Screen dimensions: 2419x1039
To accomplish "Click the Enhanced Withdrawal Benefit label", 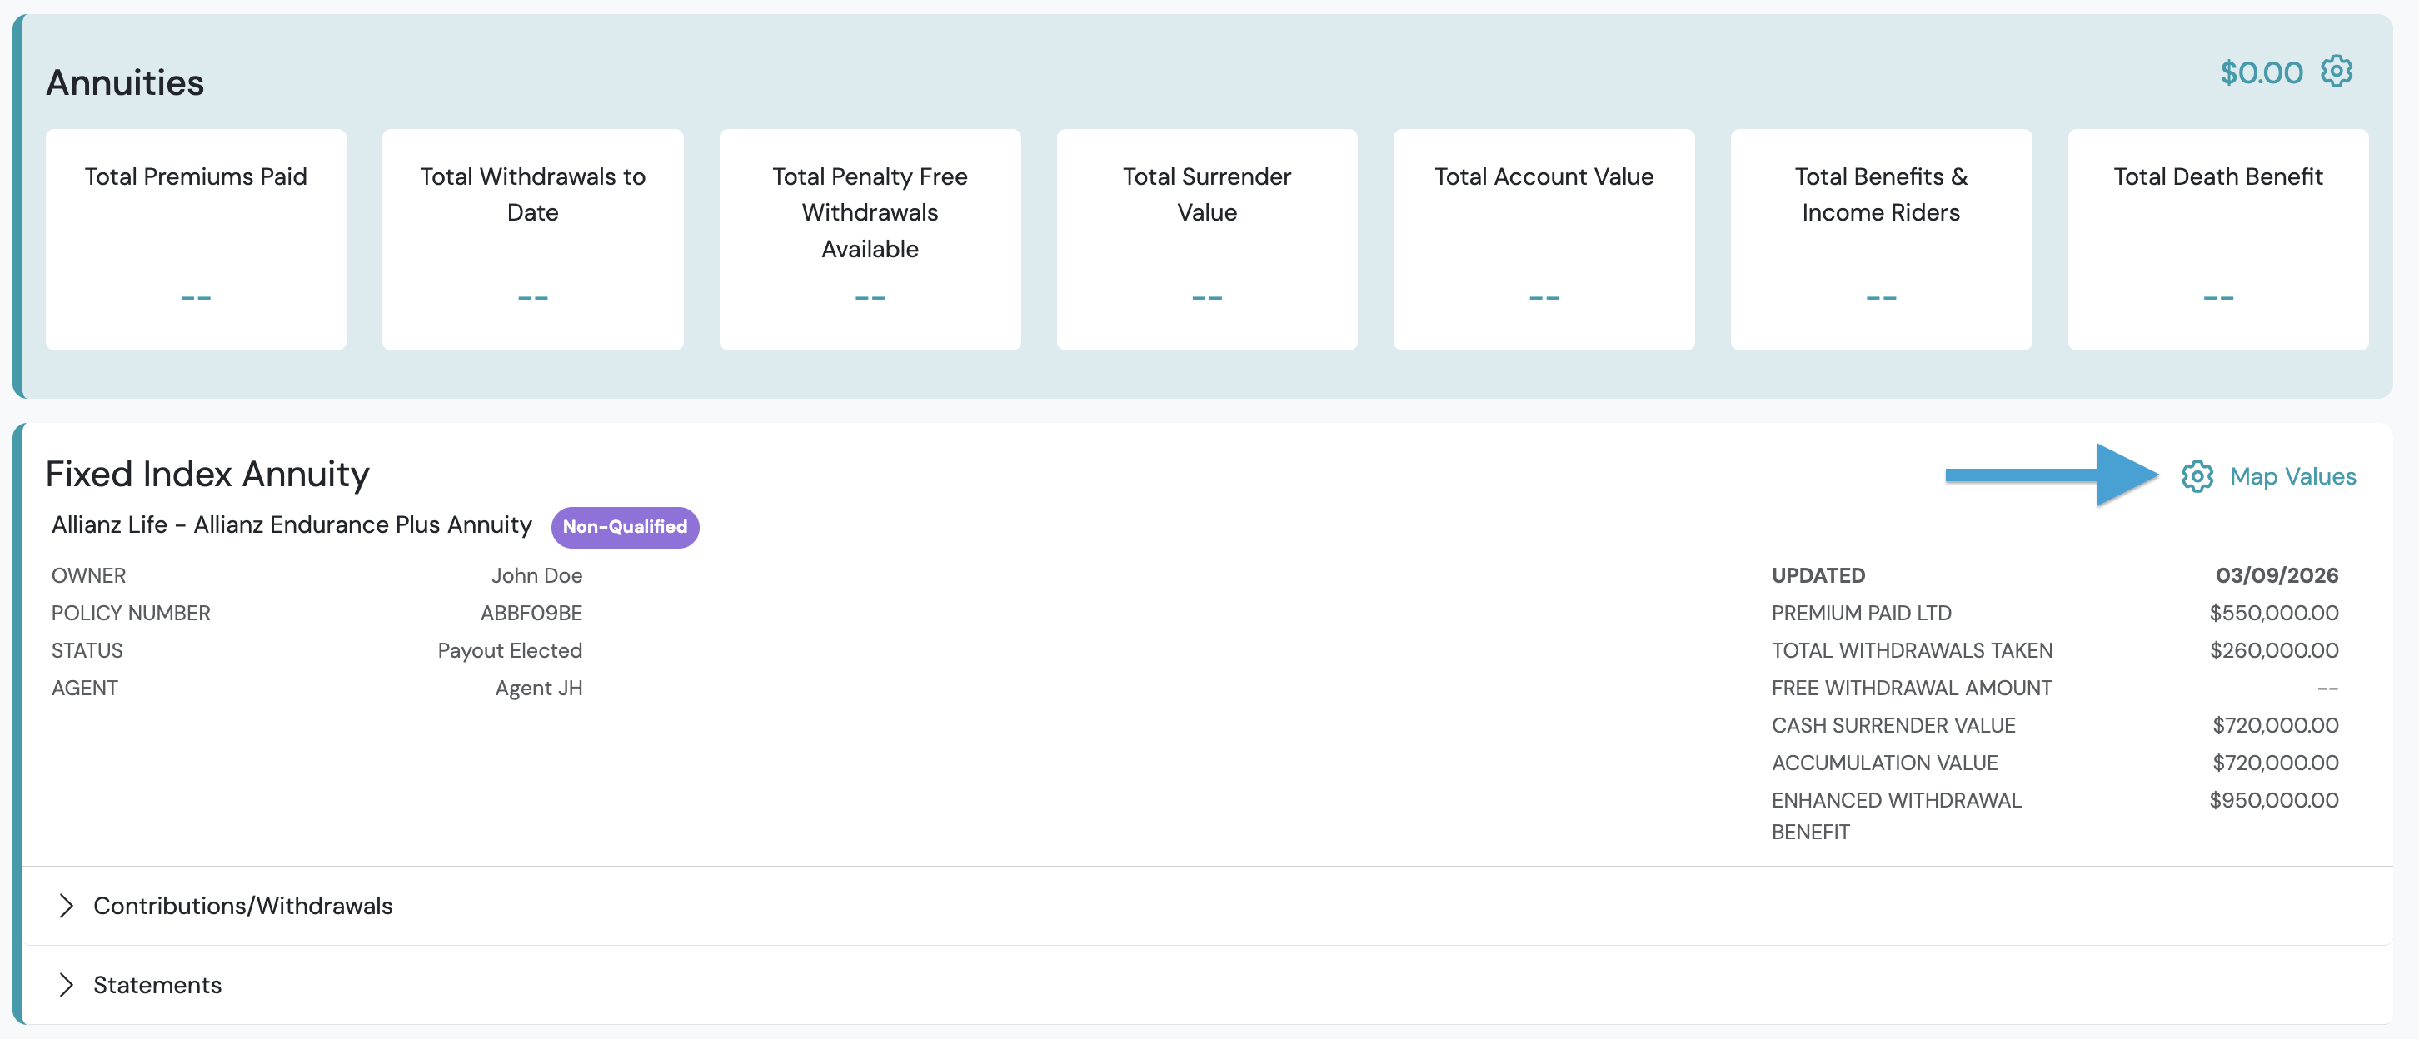I will click(1896, 816).
